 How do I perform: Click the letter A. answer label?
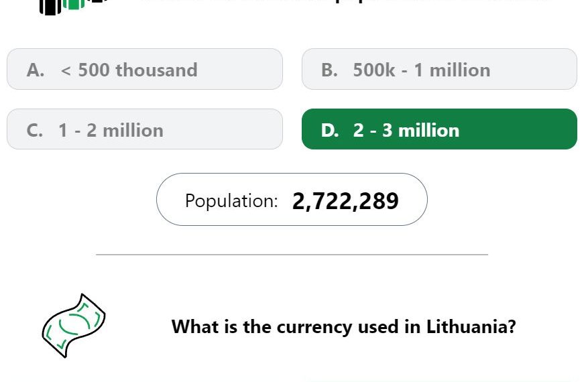(36, 70)
